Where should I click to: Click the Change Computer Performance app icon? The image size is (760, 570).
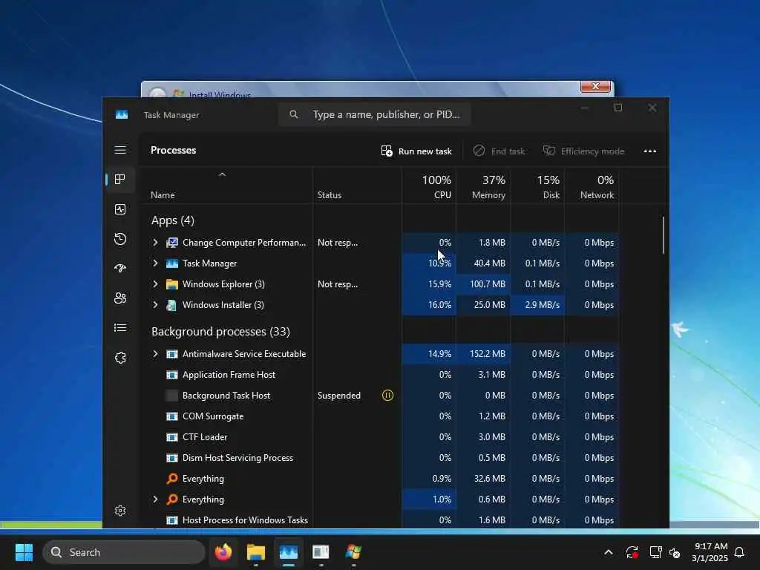172,243
